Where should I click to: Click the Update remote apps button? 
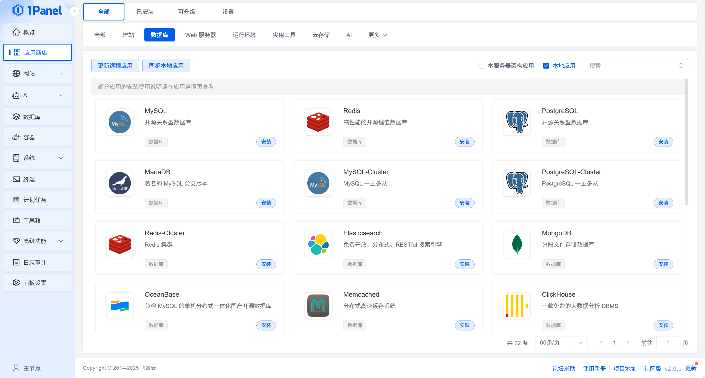115,66
